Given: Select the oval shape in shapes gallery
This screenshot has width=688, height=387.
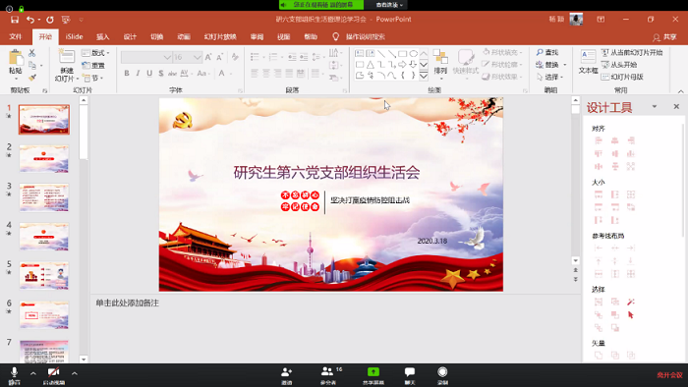Looking at the screenshot, I should [x=414, y=53].
